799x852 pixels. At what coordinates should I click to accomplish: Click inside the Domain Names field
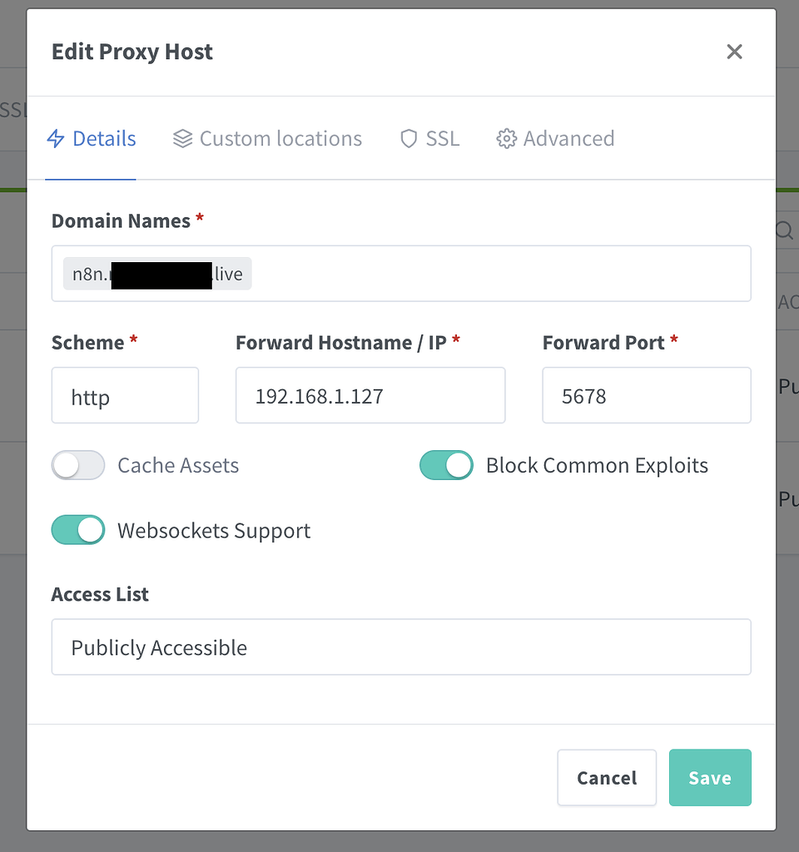499,274
